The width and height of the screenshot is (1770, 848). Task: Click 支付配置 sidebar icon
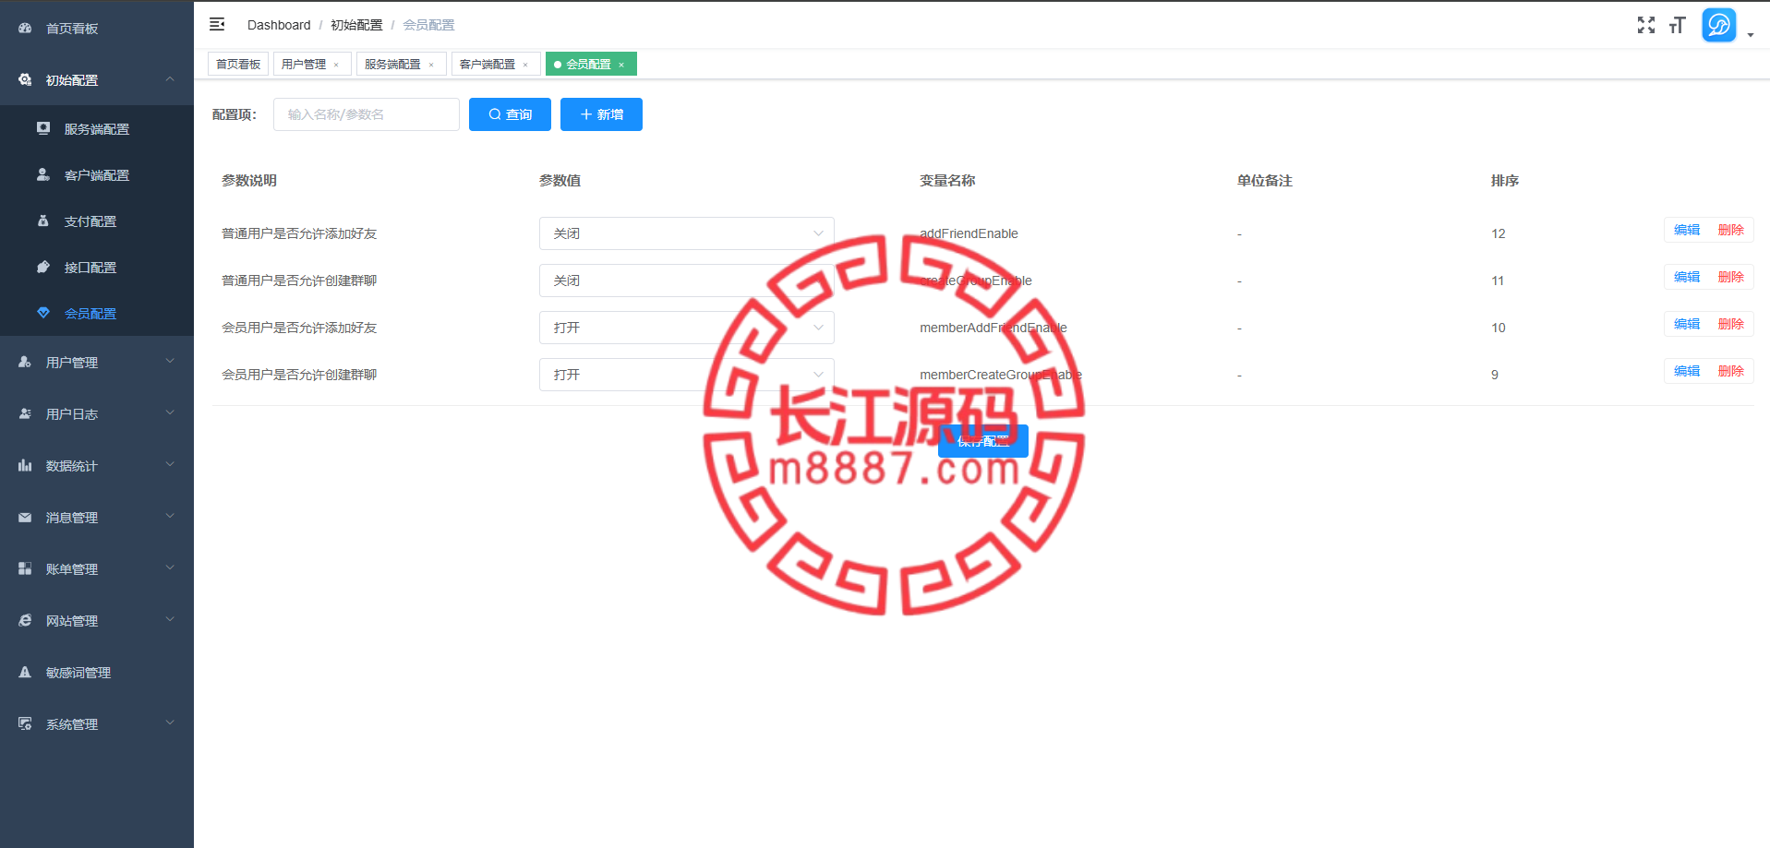pos(43,221)
